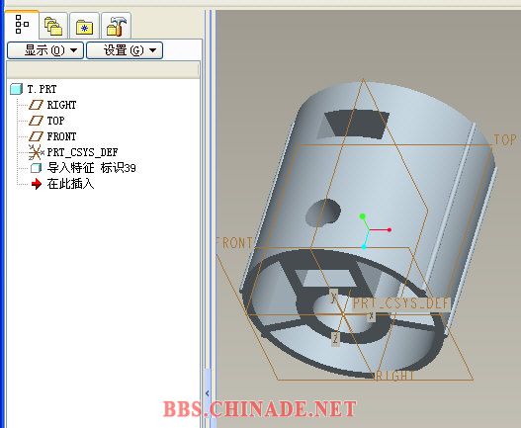Open the Folder Browser tab icon
This screenshot has width=521, height=428.
pyautogui.click(x=53, y=27)
